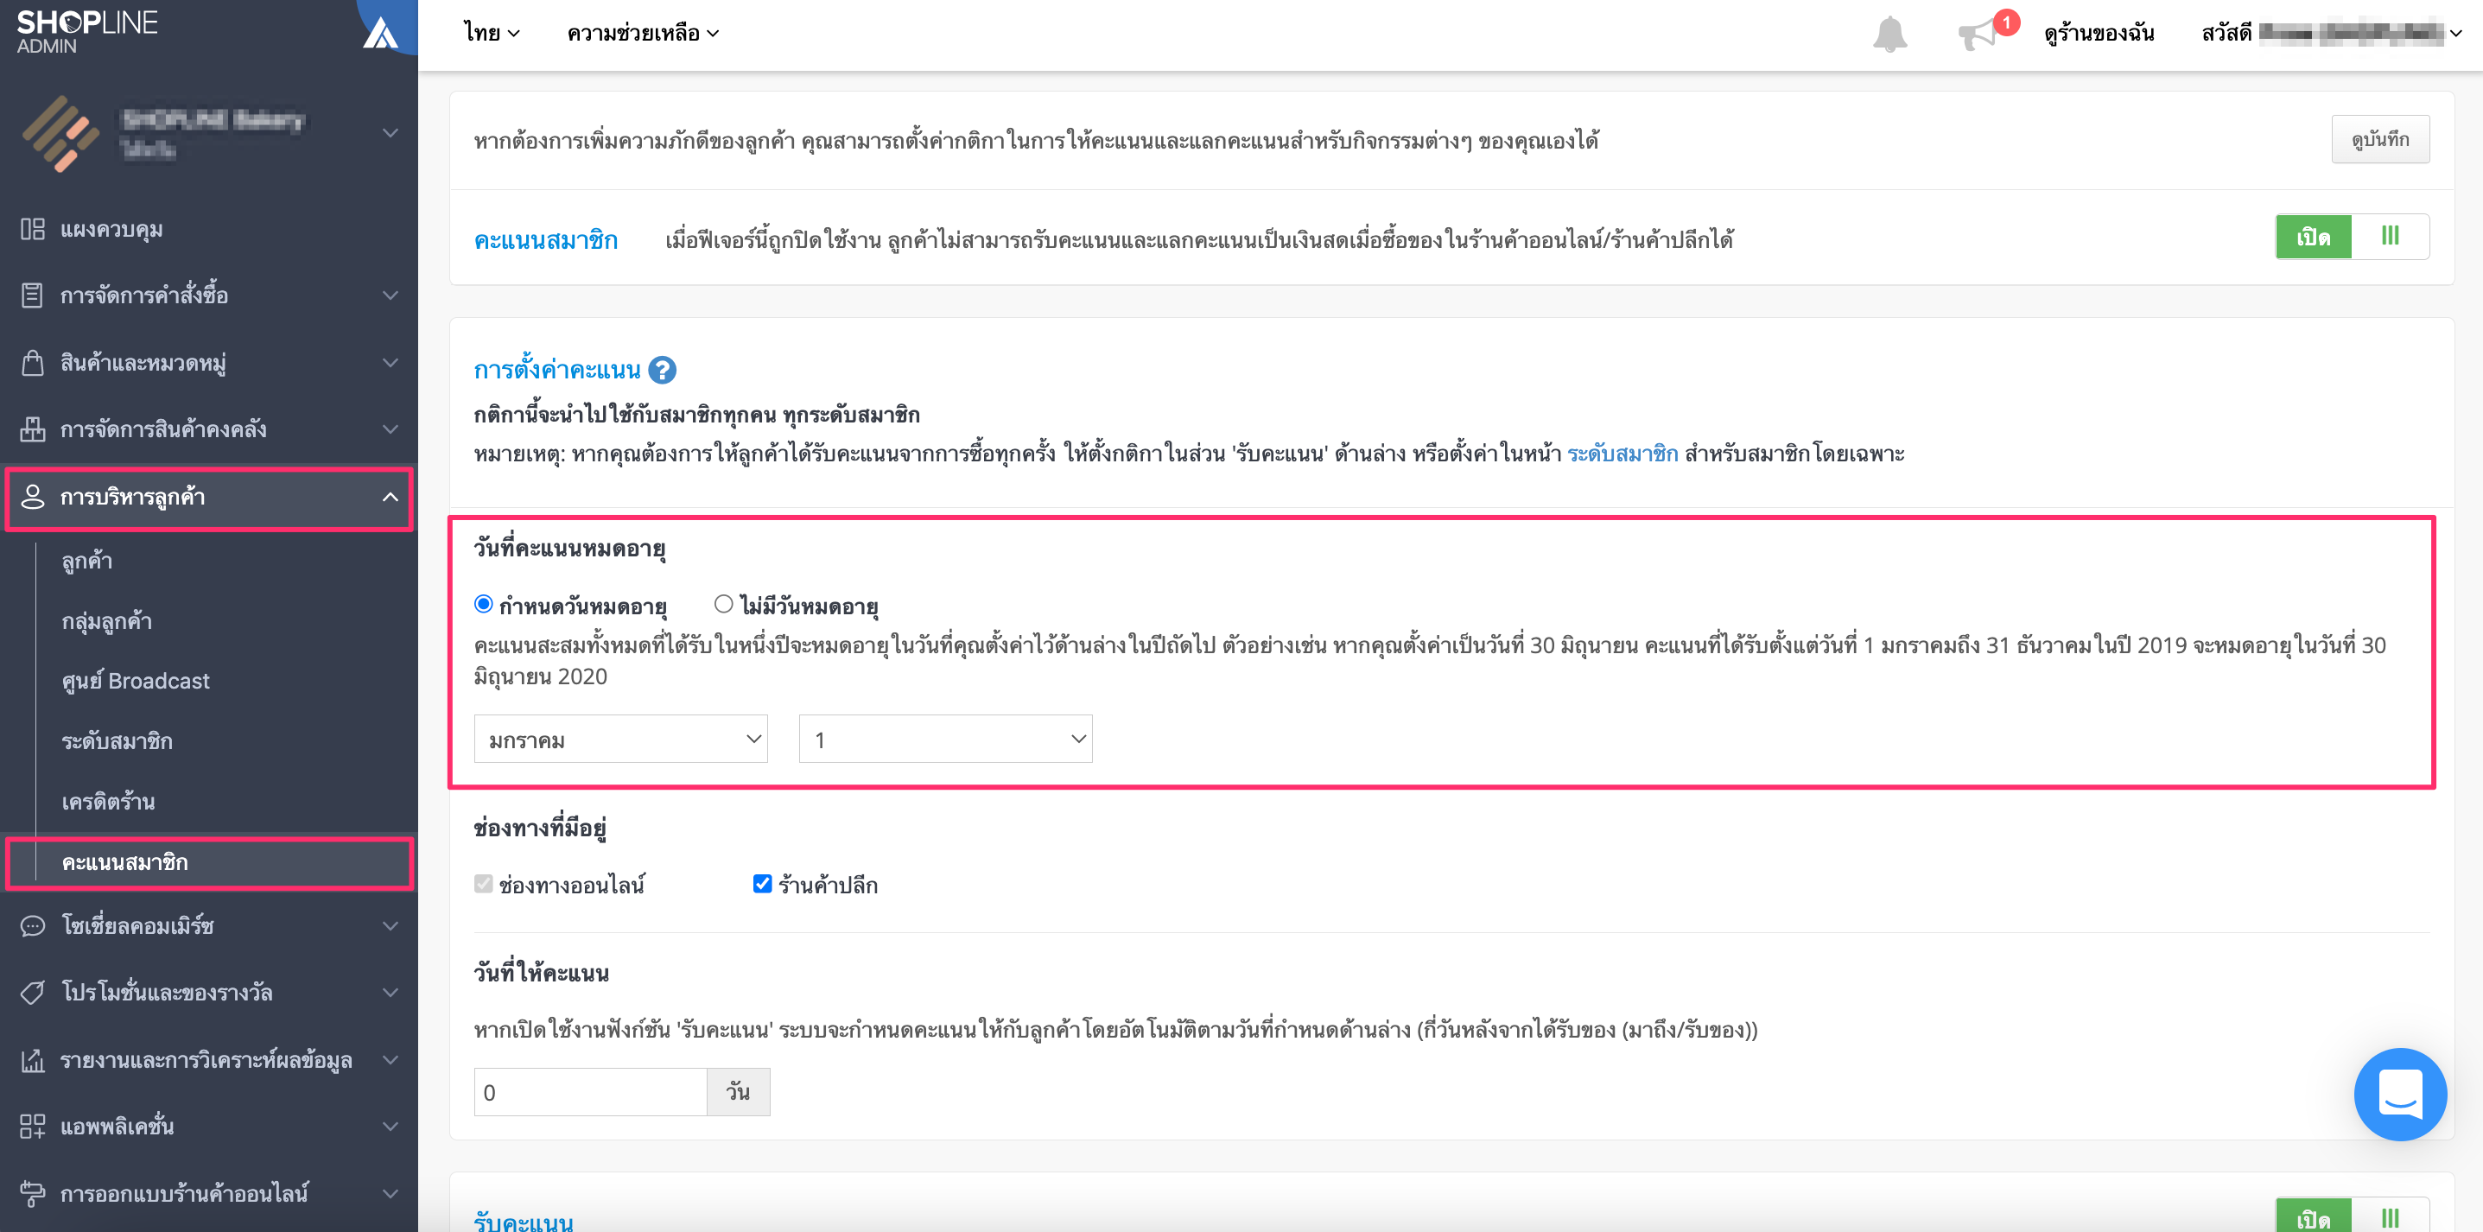This screenshot has width=2483, height=1232.
Task: Open the มกราคม month dropdown
Action: 620,740
